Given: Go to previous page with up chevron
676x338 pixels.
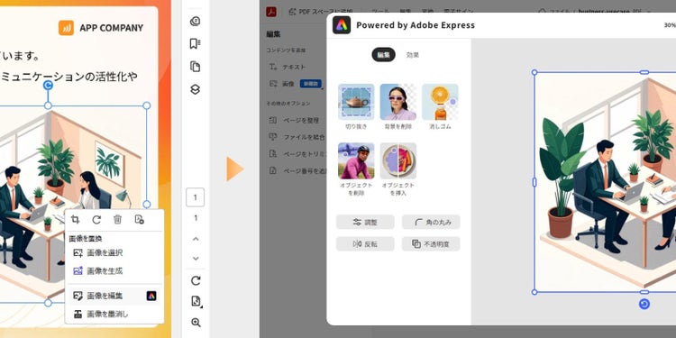Looking at the screenshot, I should (x=196, y=239).
